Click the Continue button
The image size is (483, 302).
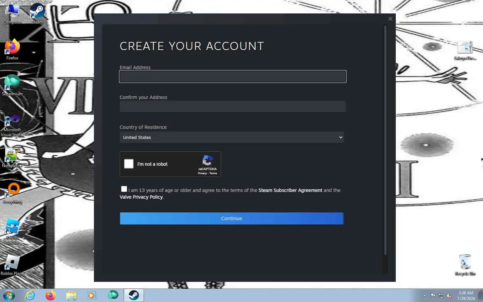[232, 218]
